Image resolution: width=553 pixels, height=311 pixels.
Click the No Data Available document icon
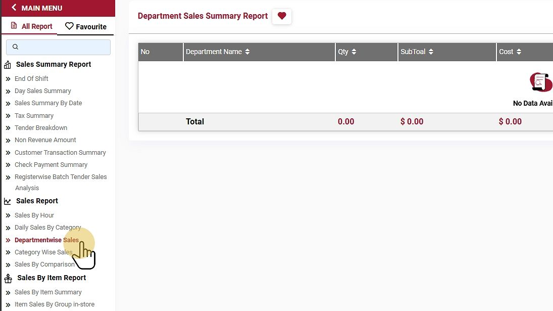coord(541,82)
